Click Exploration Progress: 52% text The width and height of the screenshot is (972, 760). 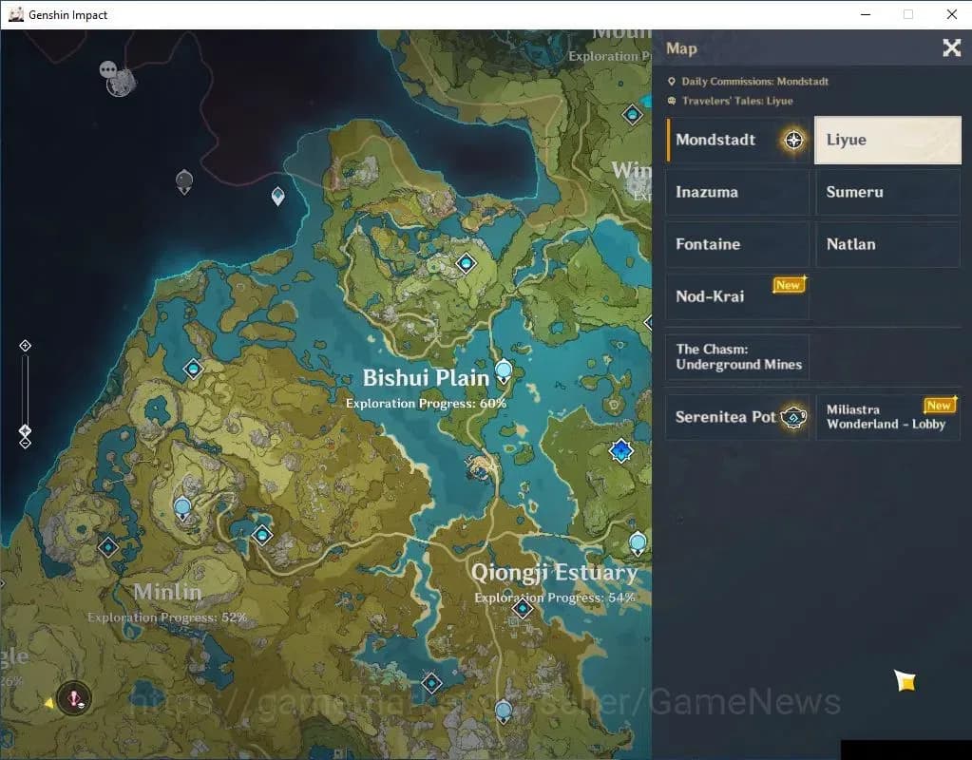coord(167,617)
